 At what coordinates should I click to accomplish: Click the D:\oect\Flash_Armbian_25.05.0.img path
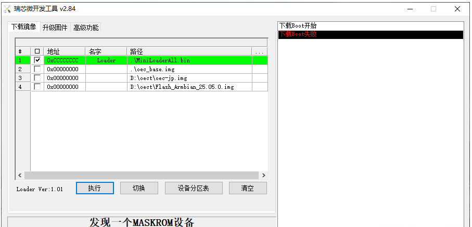189,87
